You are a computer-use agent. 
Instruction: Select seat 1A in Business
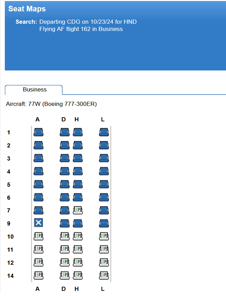click(38, 132)
